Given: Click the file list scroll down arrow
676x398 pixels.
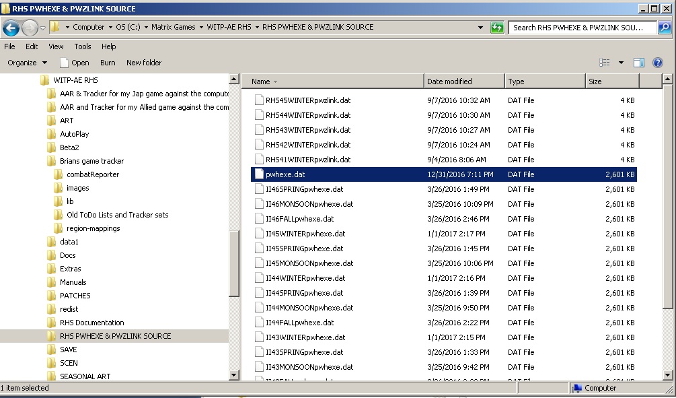Looking at the screenshot, I should click(x=667, y=374).
